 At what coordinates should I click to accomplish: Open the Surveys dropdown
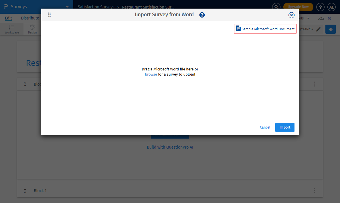(67, 7)
